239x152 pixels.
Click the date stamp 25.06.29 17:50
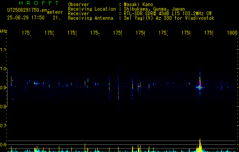pos(26,18)
